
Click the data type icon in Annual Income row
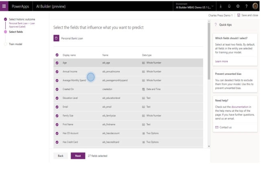click(143, 72)
